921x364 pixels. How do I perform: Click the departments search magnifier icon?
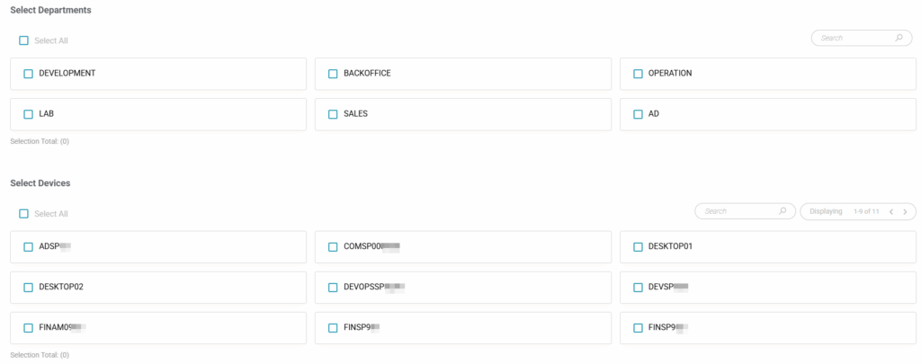[899, 39]
